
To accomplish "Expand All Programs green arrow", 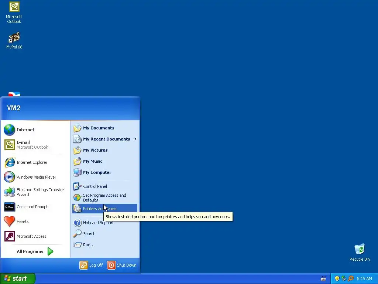I will [50, 251].
